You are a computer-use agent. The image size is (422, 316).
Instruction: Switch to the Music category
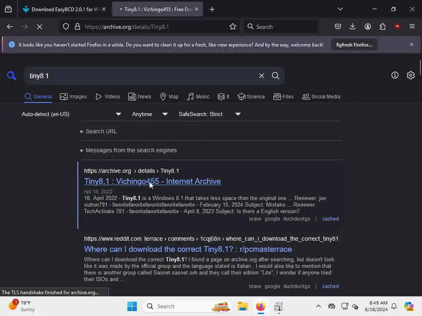point(198,96)
